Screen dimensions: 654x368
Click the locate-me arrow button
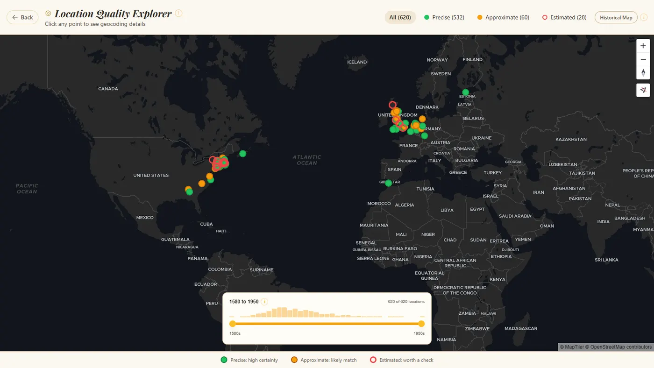click(x=643, y=90)
